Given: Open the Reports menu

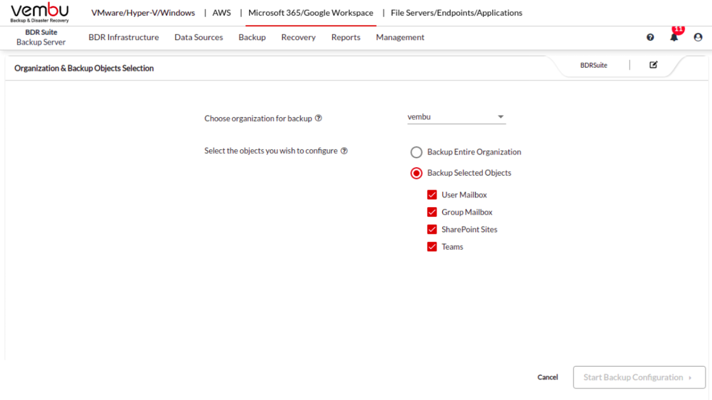Looking at the screenshot, I should 345,37.
